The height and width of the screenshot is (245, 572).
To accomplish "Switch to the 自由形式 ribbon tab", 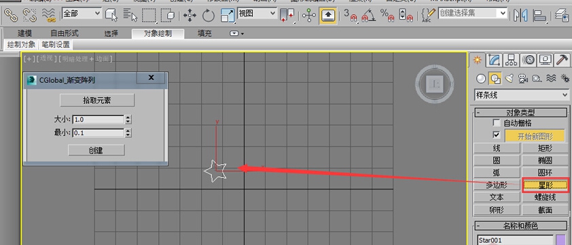I will [65, 33].
